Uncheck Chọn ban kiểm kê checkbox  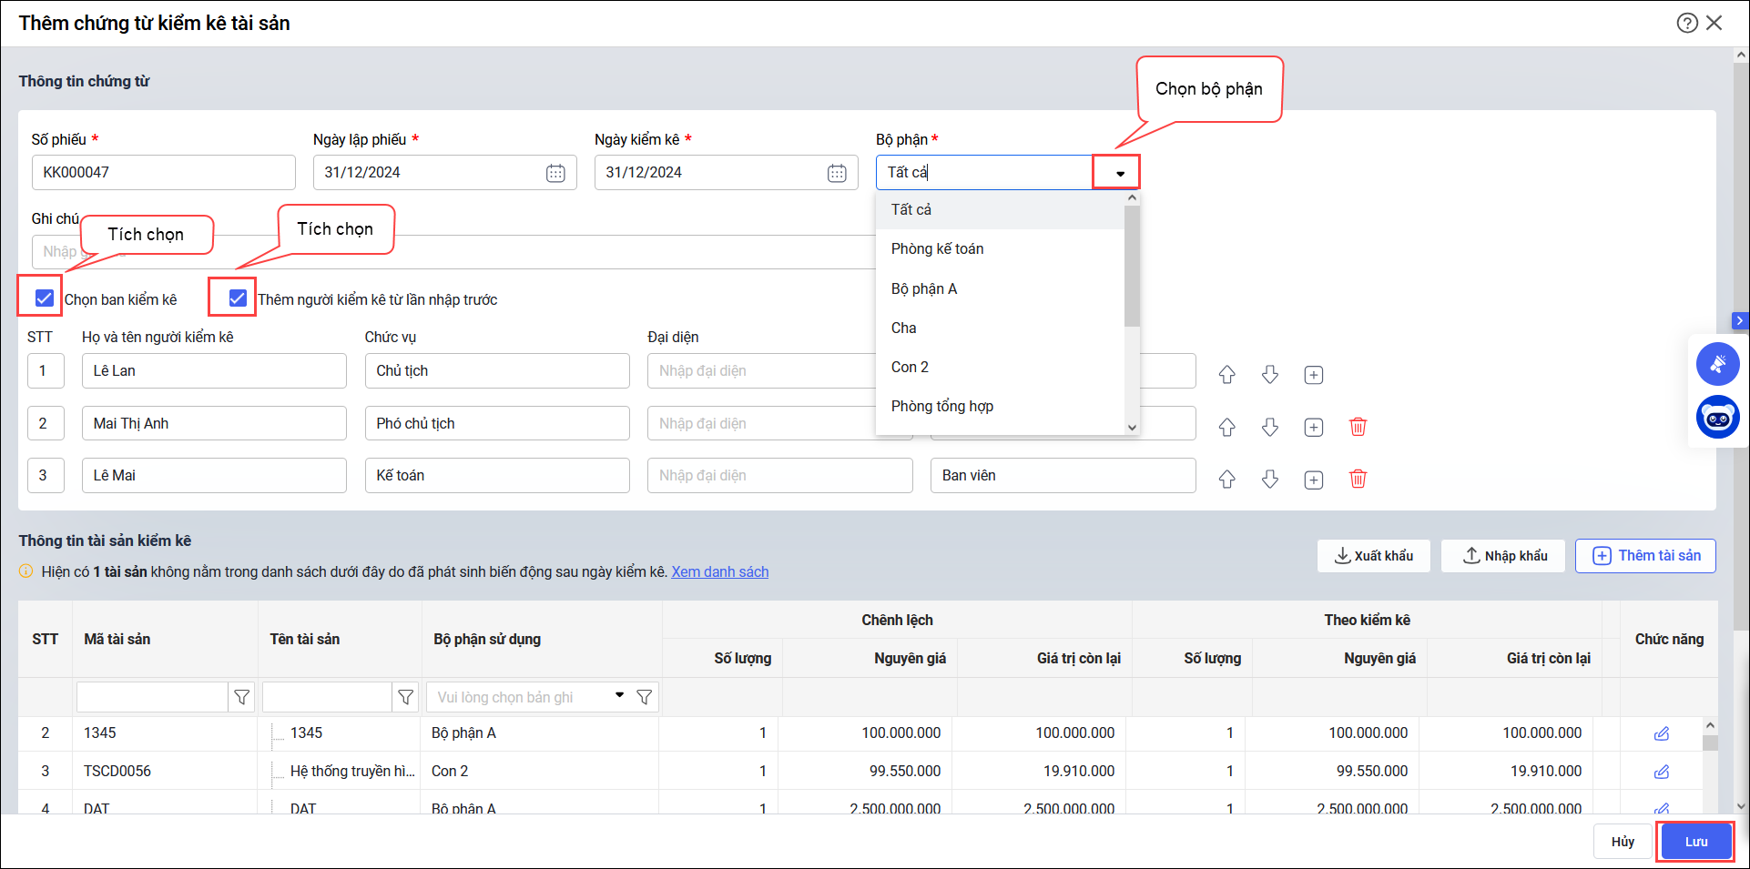(44, 298)
